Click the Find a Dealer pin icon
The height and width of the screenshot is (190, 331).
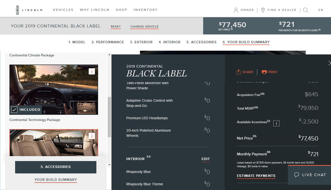pyautogui.click(x=263, y=10)
